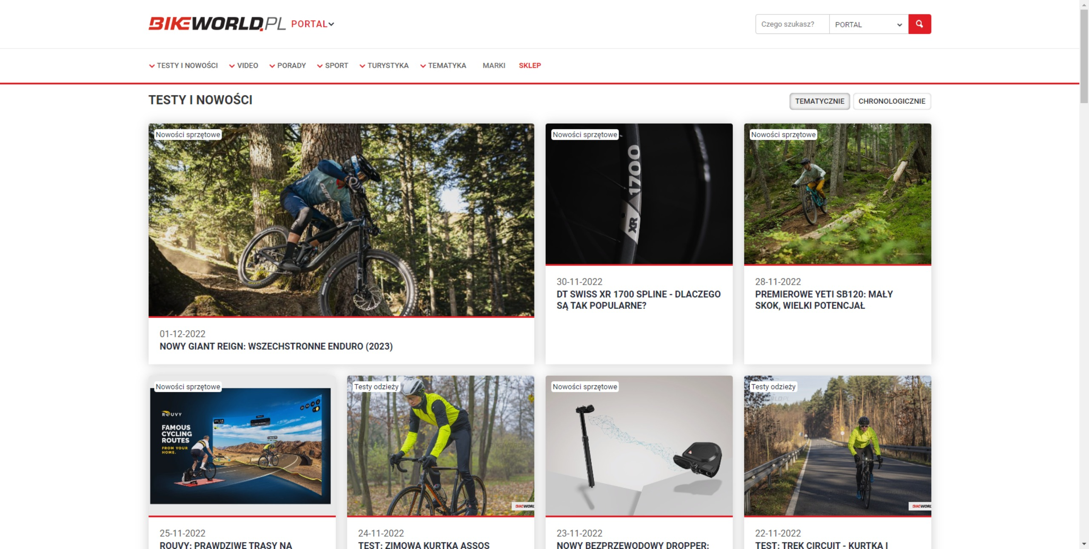The width and height of the screenshot is (1089, 549).
Task: Click the date 30-11-2022 on DT Swiss card
Action: tap(579, 282)
